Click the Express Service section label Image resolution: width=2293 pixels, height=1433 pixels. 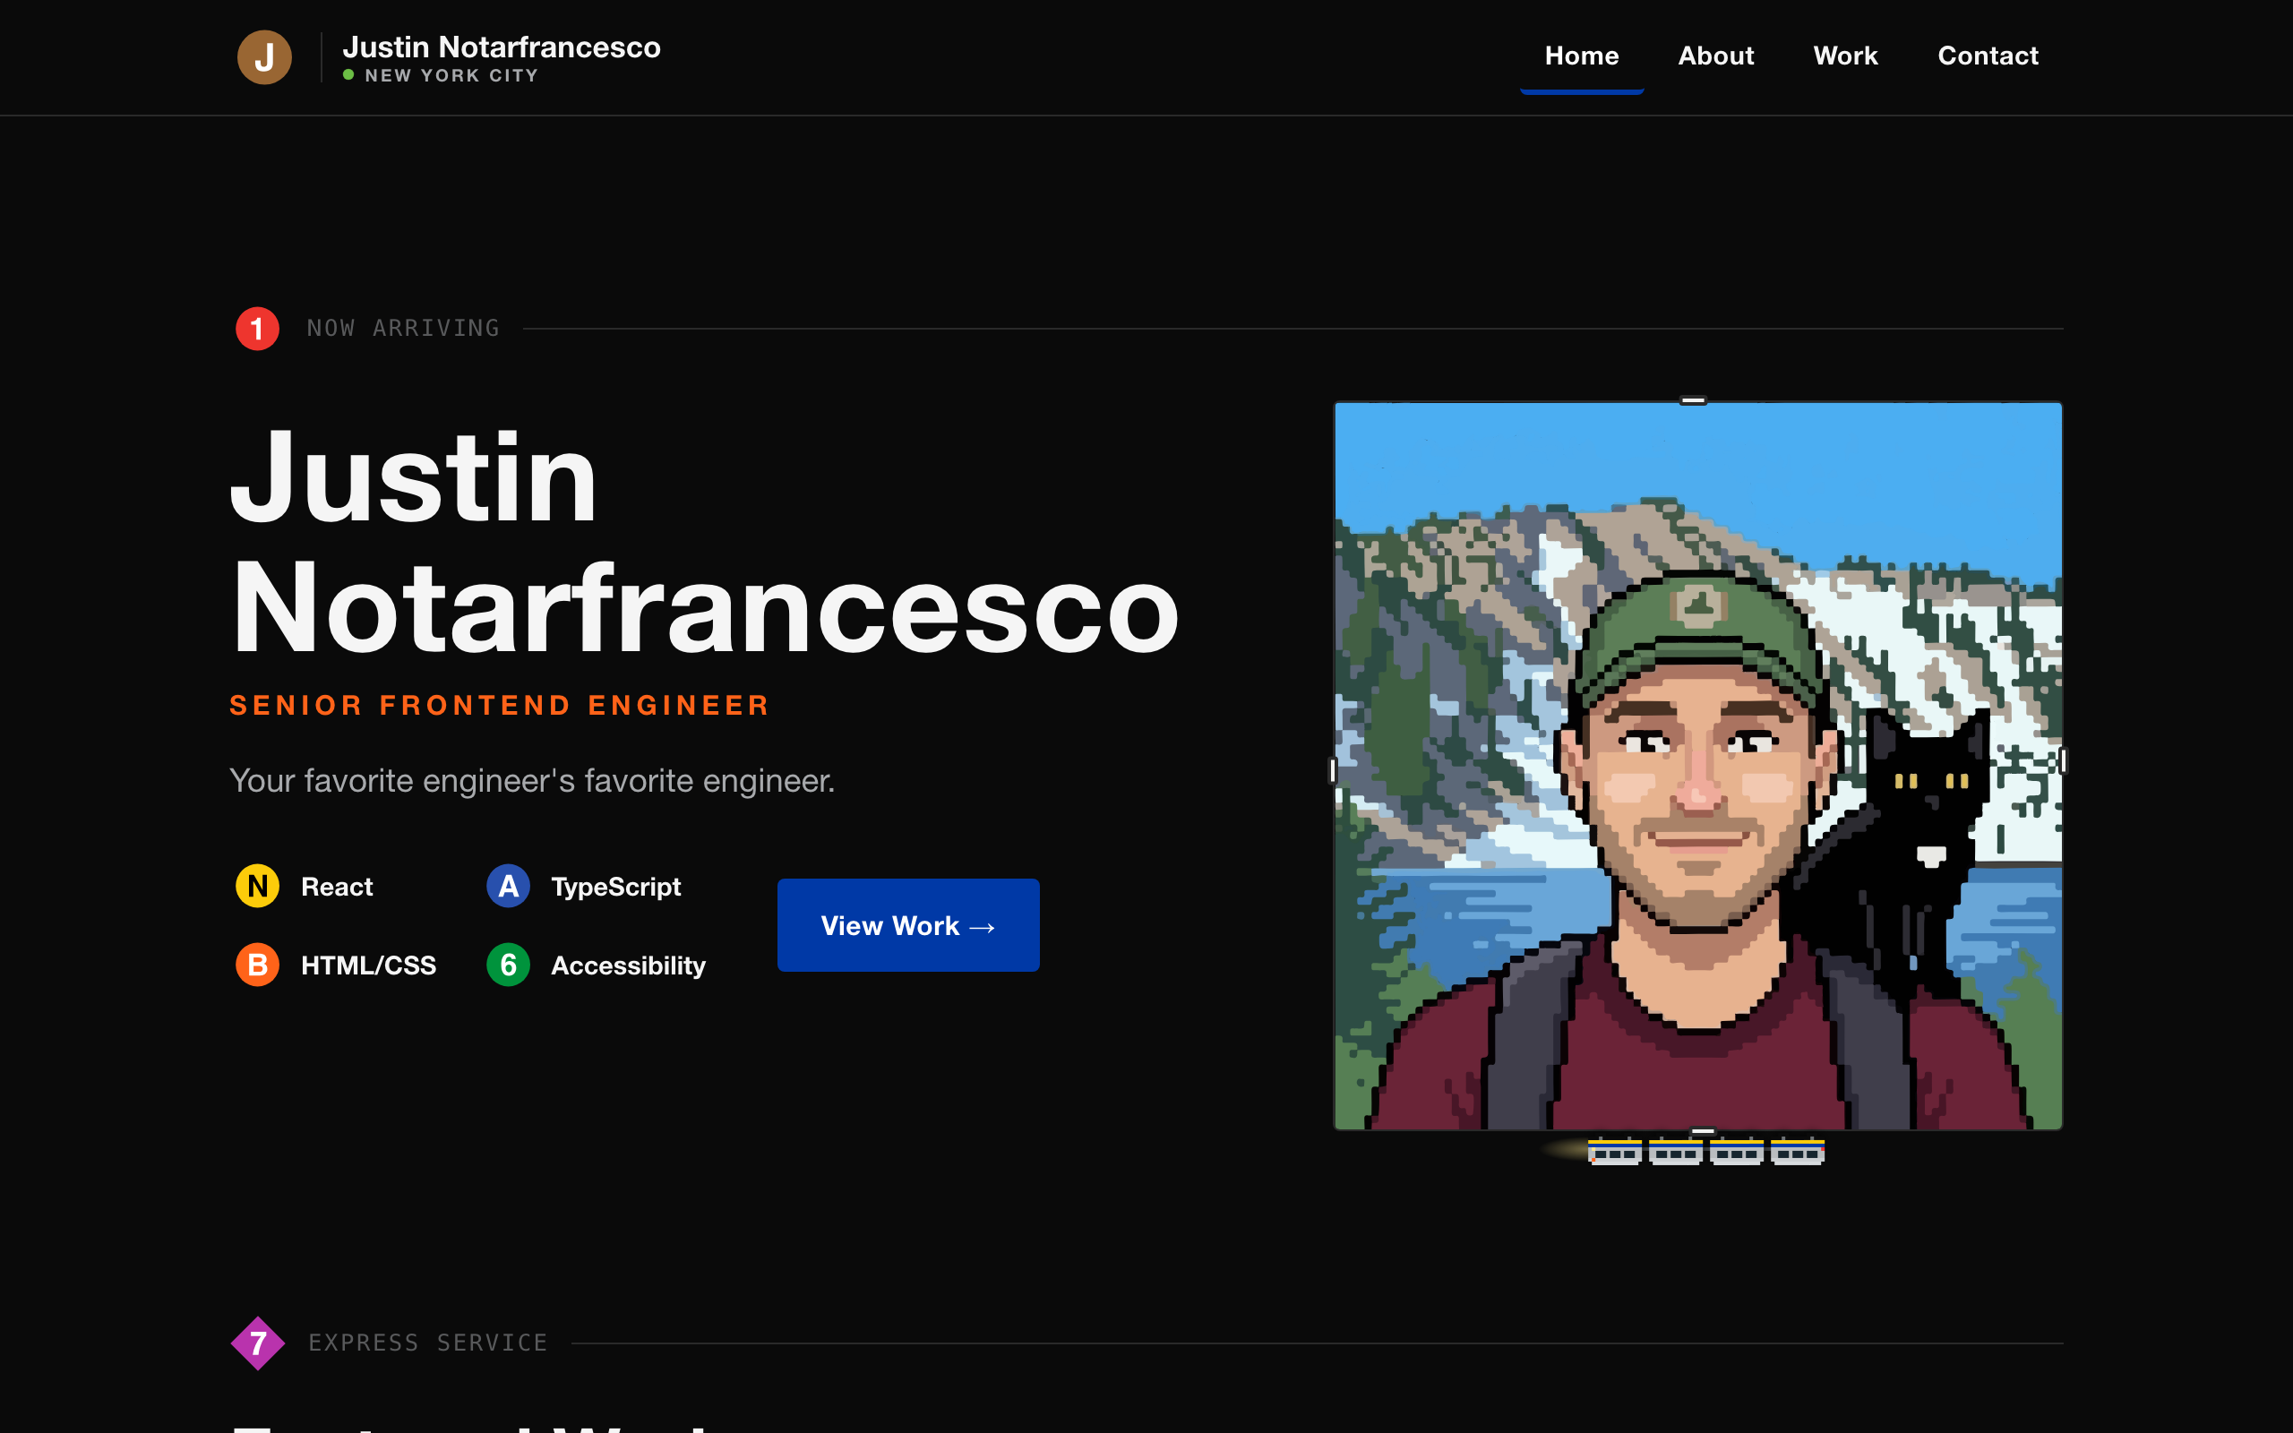[x=428, y=1343]
